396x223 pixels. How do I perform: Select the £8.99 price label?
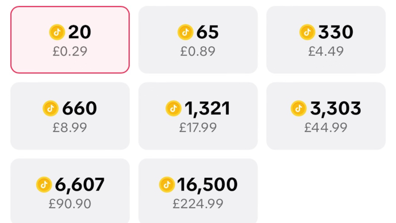pos(70,128)
